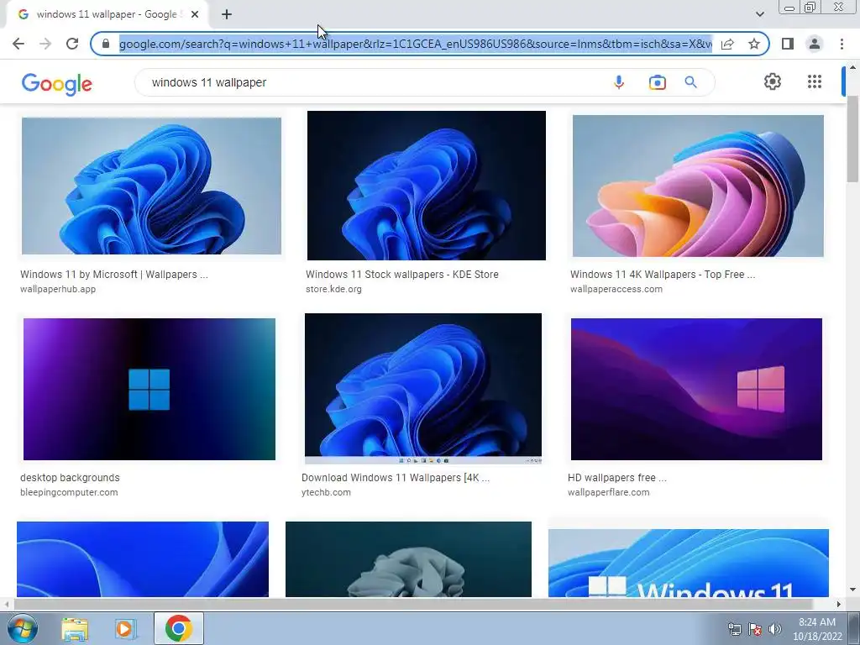This screenshot has width=860, height=645.
Task: Search by image with Google Lens camera
Action: (x=657, y=82)
